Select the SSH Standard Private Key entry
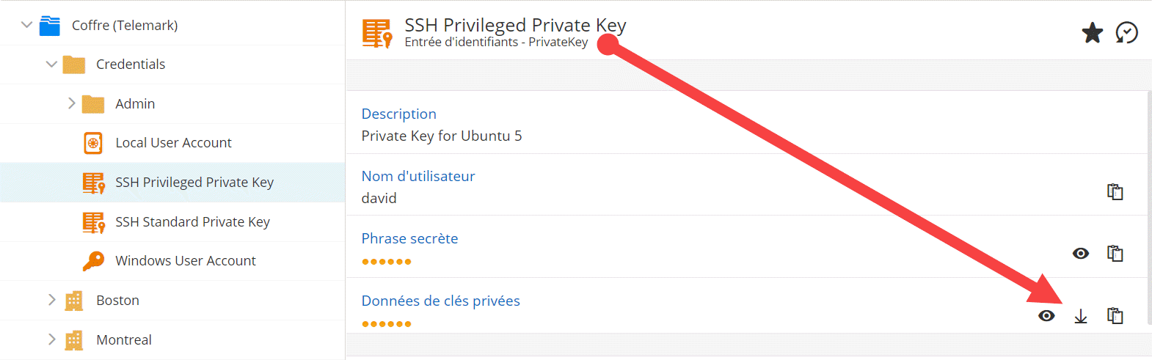 [192, 222]
